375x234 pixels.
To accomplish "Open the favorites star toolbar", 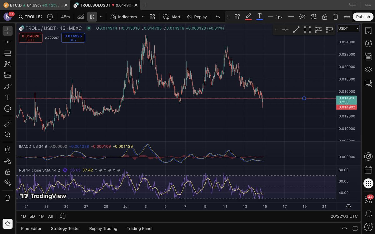I will point(8,223).
